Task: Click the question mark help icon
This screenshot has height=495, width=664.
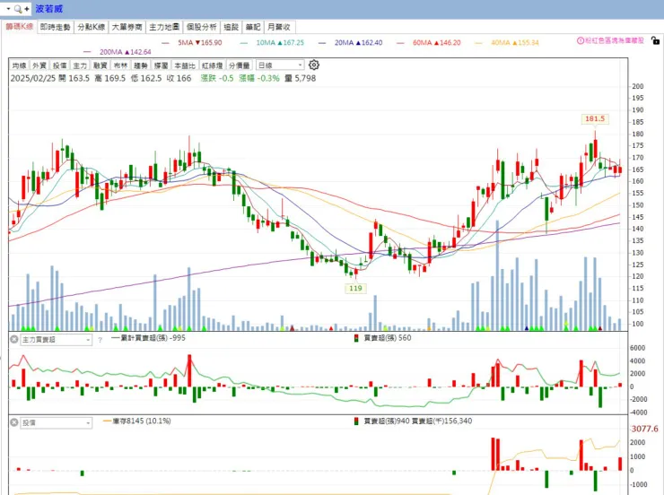Action: [x=100, y=340]
